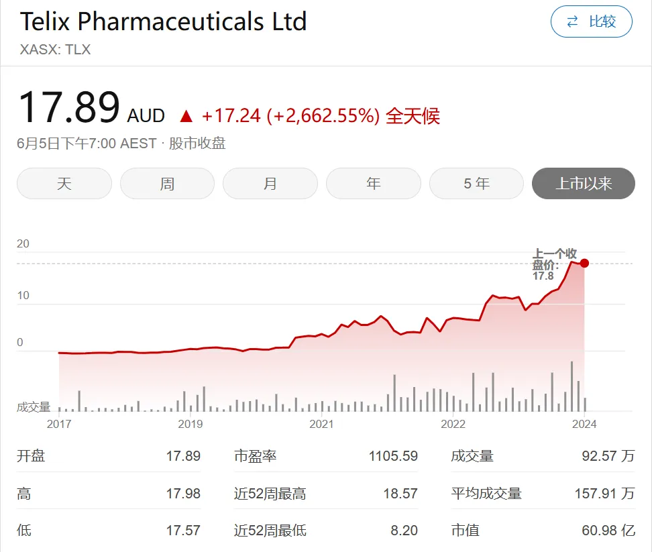This screenshot has height=552, width=652.
Task: Click the 比较 compare button
Action: click(x=591, y=22)
